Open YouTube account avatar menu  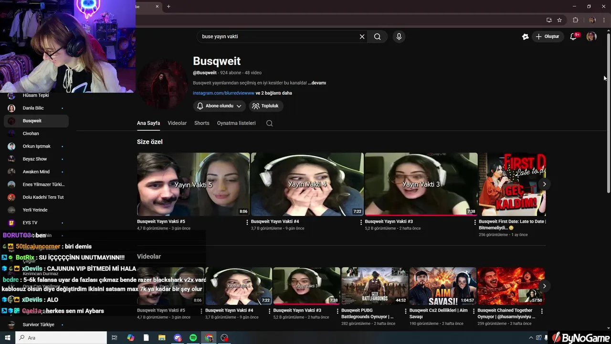(591, 36)
